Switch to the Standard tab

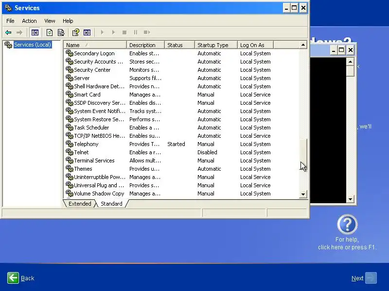(x=111, y=204)
